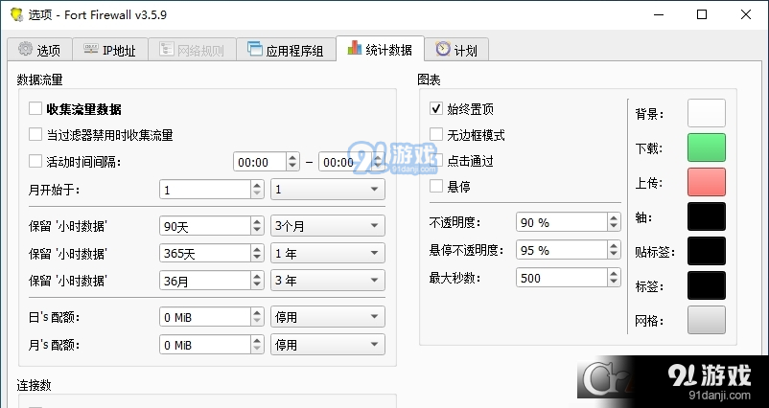Click the 背景 color swatch
769x408 pixels.
(707, 113)
